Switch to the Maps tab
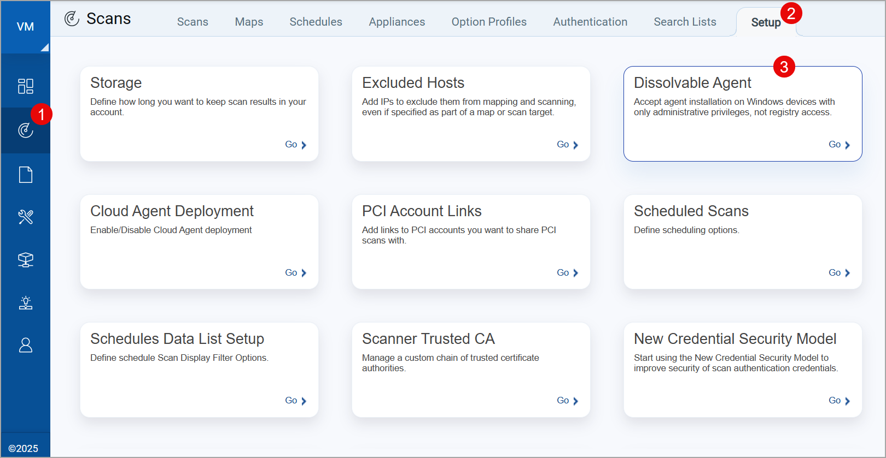Image resolution: width=886 pixels, height=458 pixels. point(249,22)
